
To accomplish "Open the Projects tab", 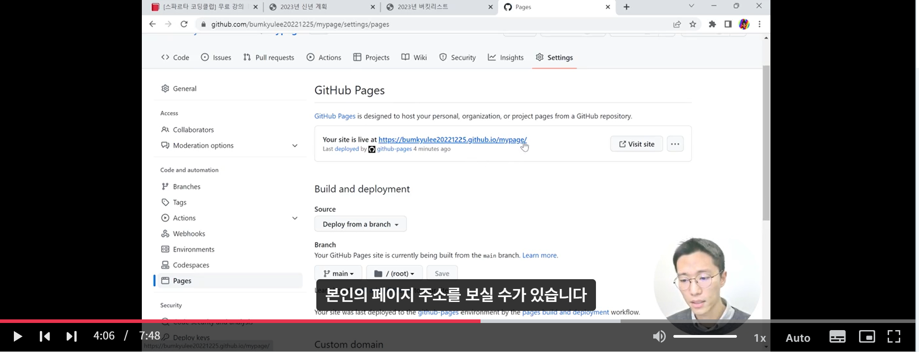I will pyautogui.click(x=371, y=57).
